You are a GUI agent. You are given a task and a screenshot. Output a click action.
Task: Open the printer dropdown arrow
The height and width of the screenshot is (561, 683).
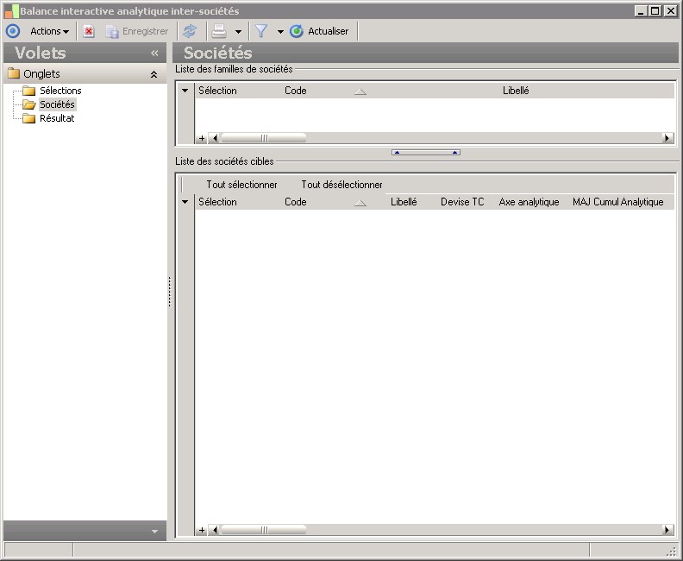[x=238, y=32]
